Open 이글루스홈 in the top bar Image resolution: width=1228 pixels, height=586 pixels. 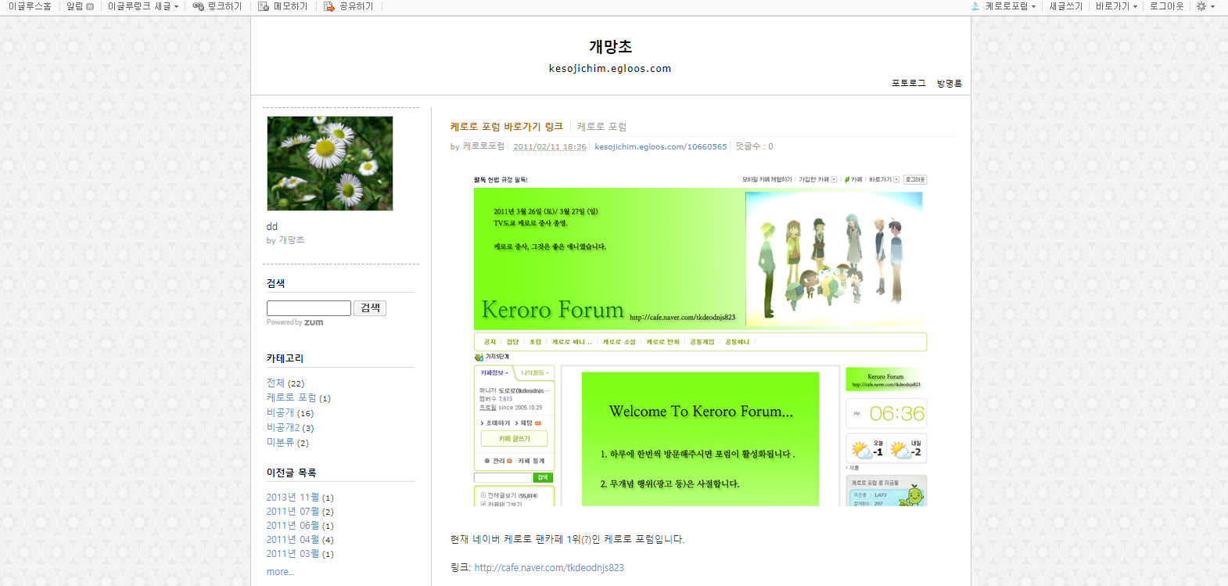tap(31, 6)
